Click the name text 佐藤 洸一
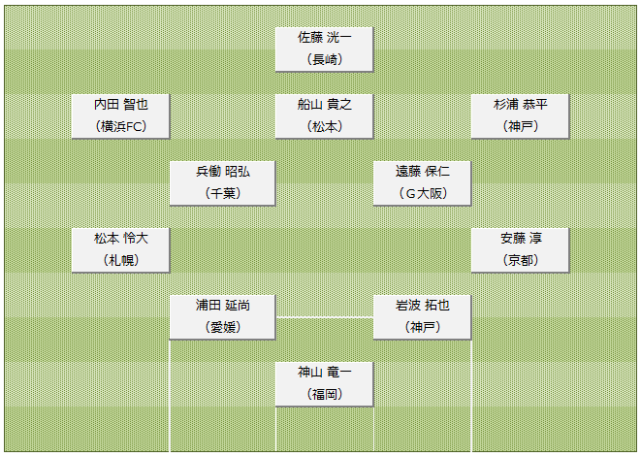This screenshot has width=641, height=457. tap(324, 37)
